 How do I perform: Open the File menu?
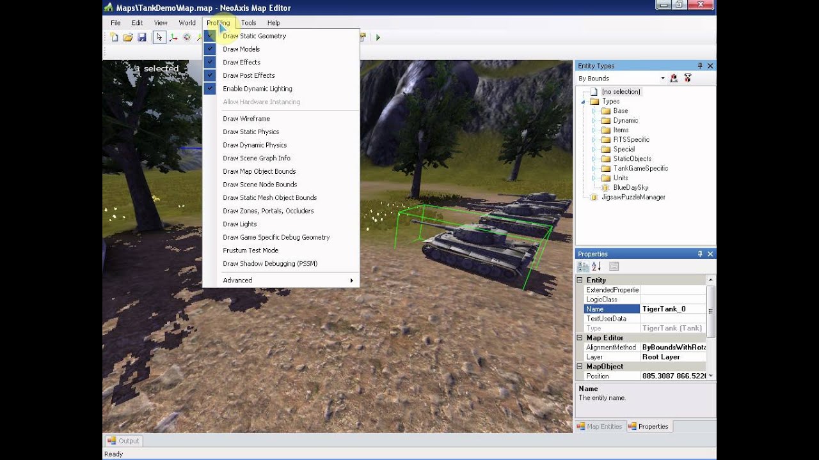[x=115, y=22]
